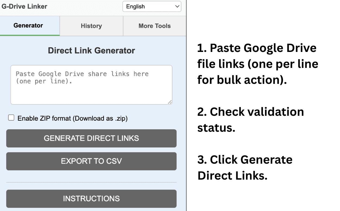Click the "Enable ZIP format" label text
340x211 pixels.
click(73, 118)
